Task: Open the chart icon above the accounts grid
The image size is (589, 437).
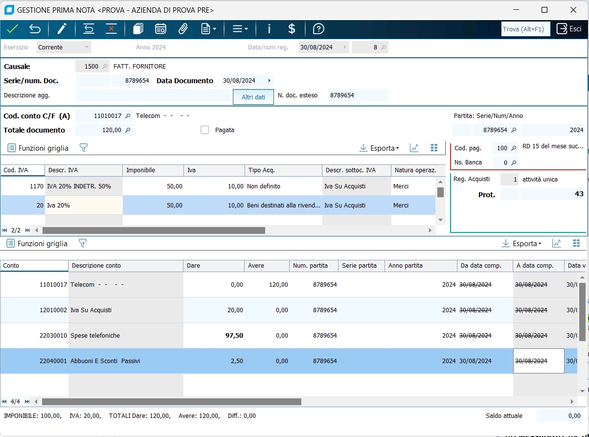Action: (x=556, y=243)
